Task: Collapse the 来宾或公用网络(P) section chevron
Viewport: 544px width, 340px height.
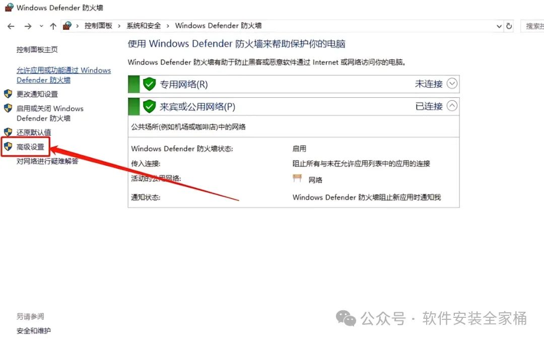Action: click(452, 106)
